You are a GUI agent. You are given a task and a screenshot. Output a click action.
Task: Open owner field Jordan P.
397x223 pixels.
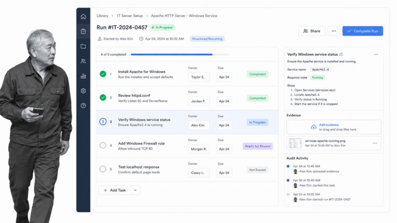[x=198, y=101]
